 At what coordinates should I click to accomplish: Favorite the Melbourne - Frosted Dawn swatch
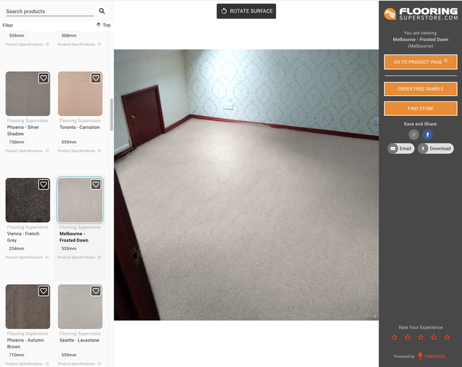point(96,184)
